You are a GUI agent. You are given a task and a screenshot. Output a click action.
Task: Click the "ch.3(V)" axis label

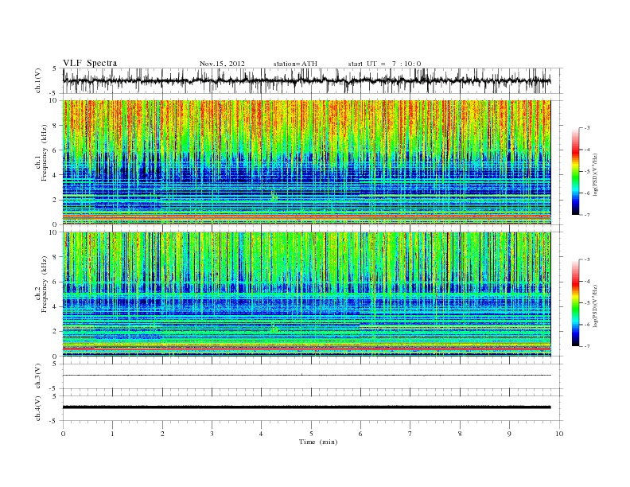click(x=38, y=376)
